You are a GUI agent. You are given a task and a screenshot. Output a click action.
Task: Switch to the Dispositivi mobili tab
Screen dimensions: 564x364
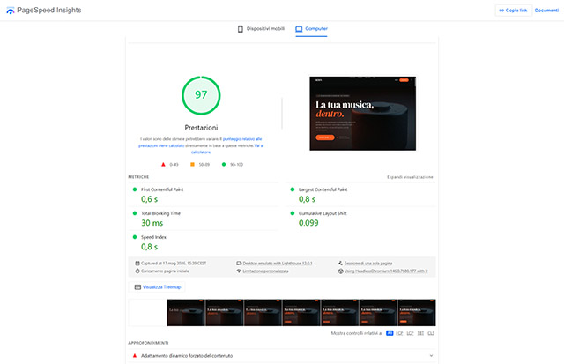(261, 29)
